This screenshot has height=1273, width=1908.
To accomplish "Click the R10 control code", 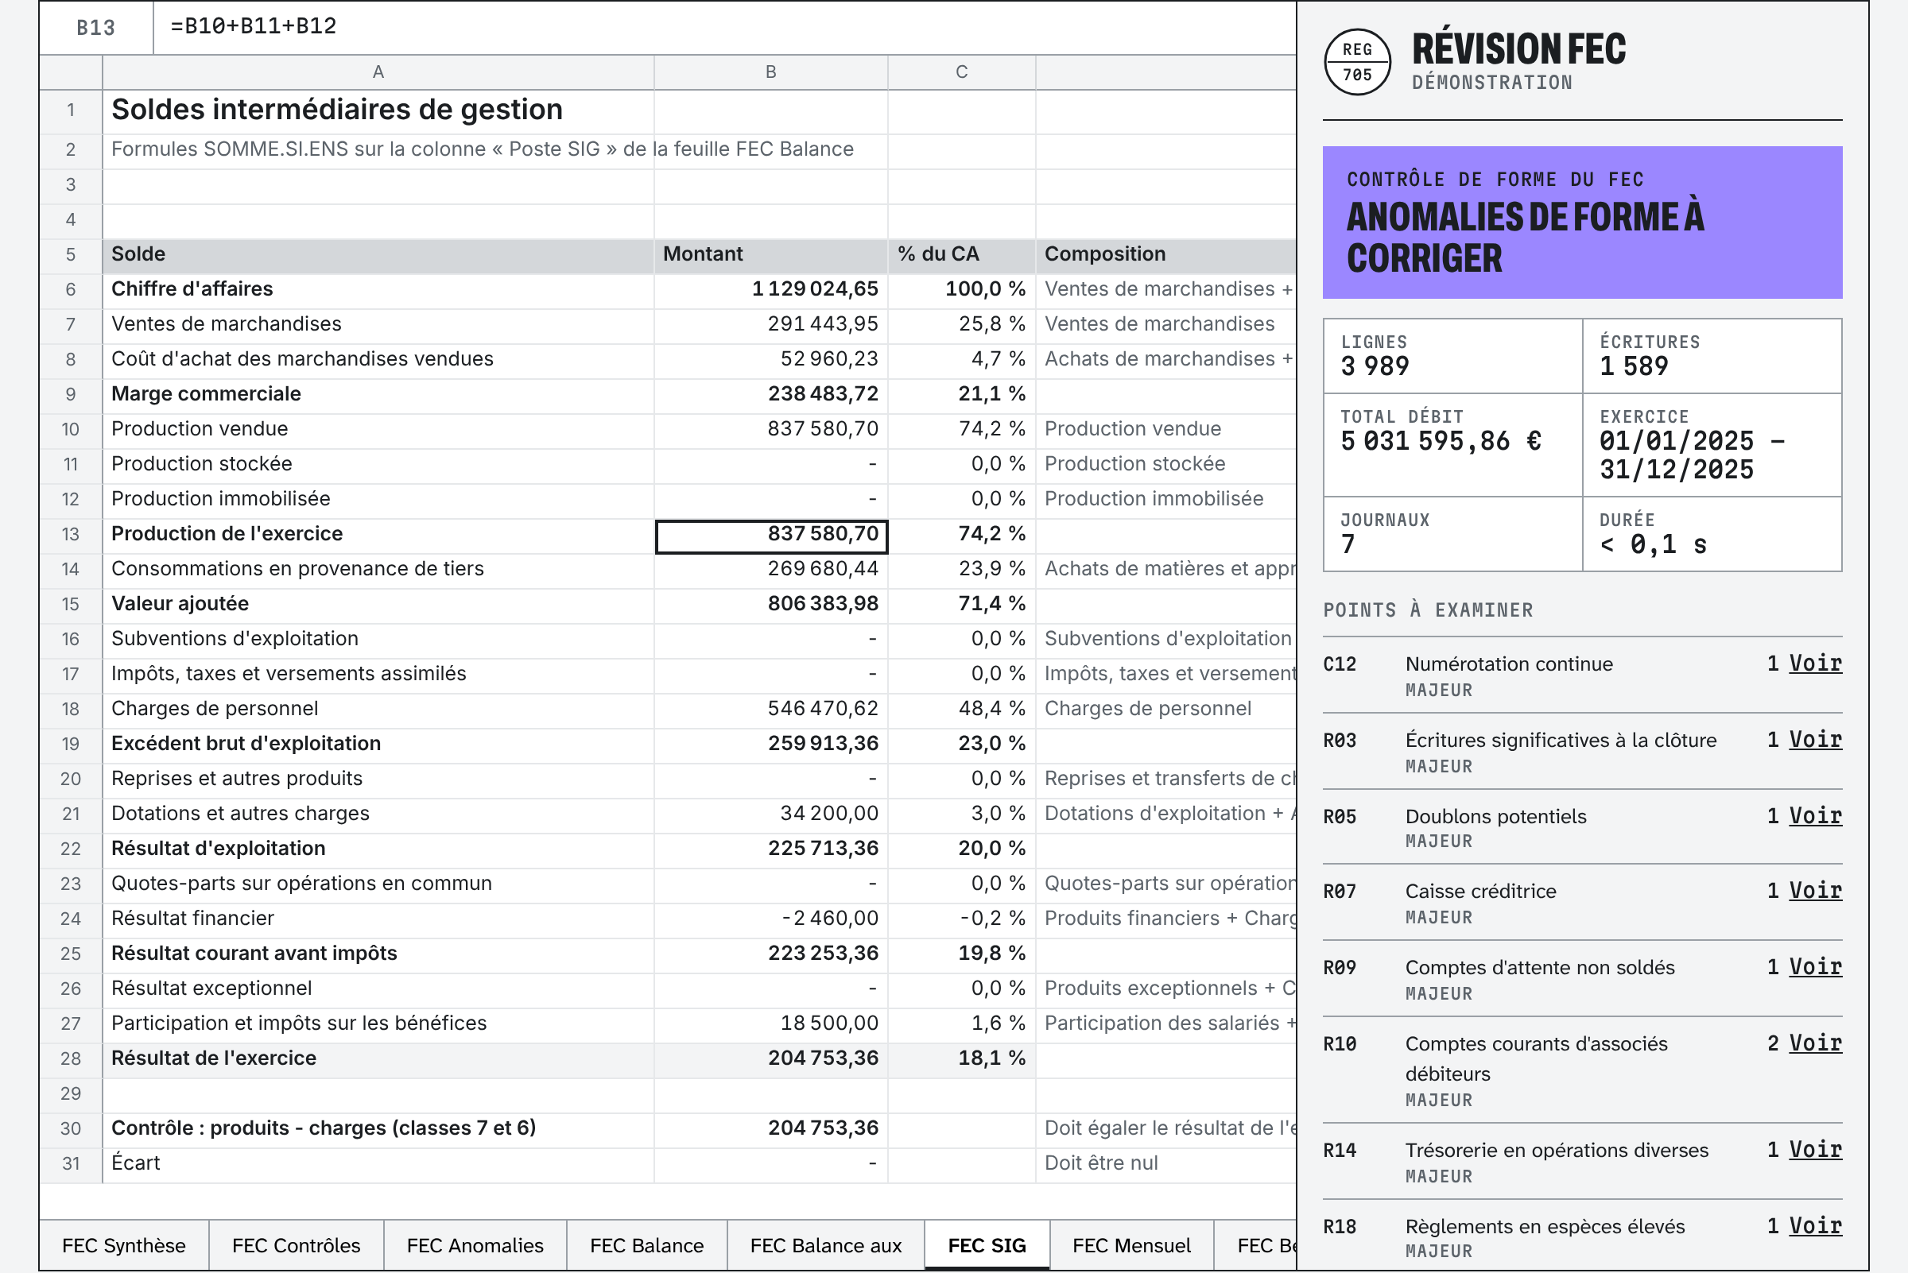I will pos(1340,1044).
